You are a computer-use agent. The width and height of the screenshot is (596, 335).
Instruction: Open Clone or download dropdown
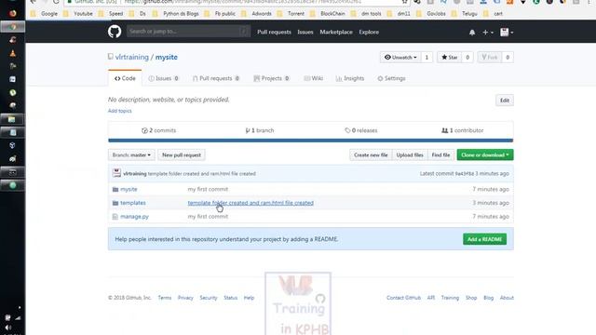point(485,155)
